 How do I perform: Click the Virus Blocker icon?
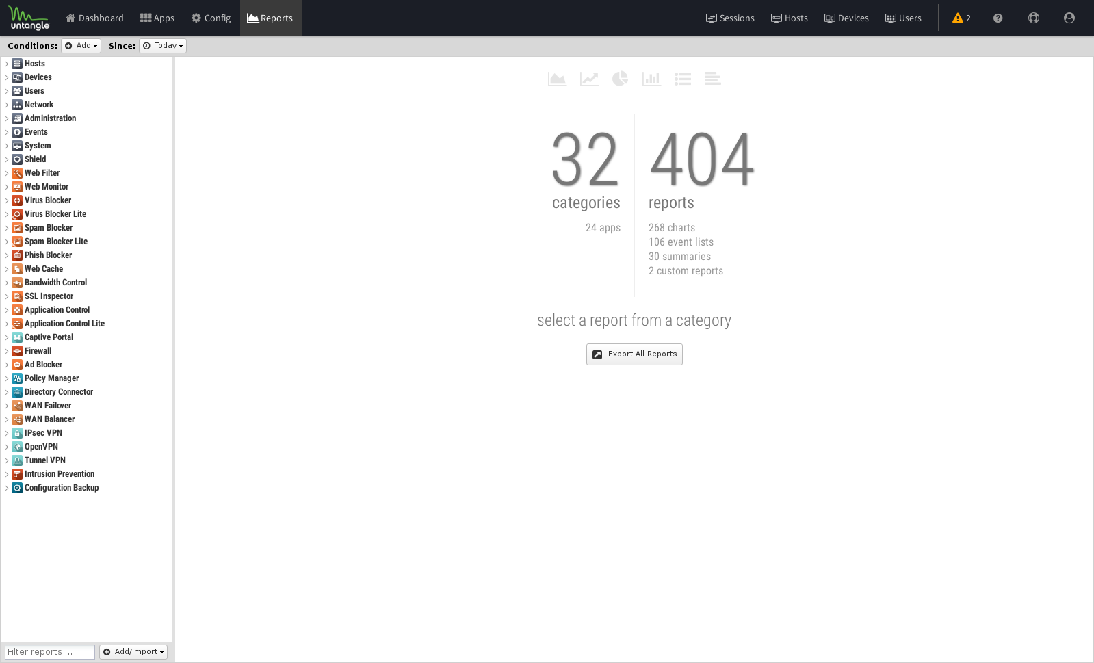pyautogui.click(x=17, y=200)
